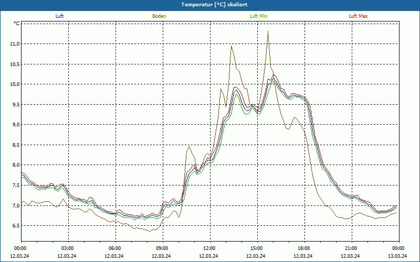Viewport: 420px width, 262px height.
Task: Click the Luft Max legend label
Action: (x=358, y=16)
